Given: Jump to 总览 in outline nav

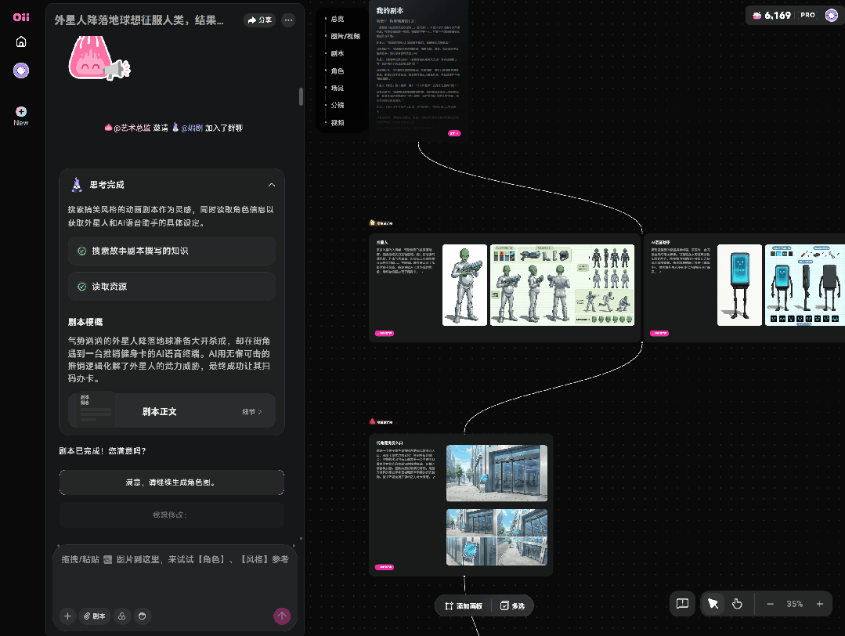Looking at the screenshot, I should (338, 19).
